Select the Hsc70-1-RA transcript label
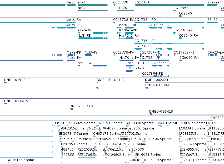The image size is (224, 164). (x=129, y=36)
